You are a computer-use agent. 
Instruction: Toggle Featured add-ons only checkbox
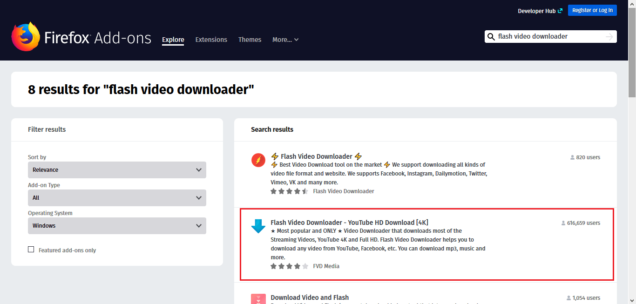click(x=31, y=250)
